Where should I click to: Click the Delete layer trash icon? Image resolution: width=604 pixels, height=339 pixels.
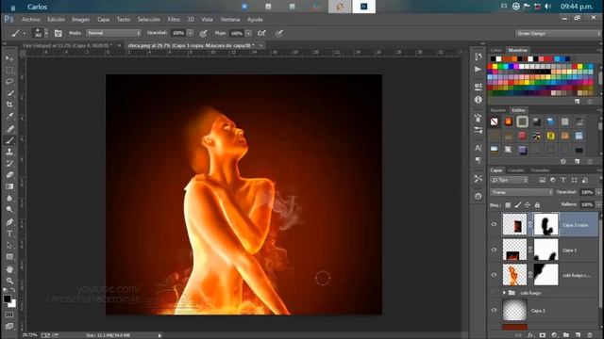[590, 335]
